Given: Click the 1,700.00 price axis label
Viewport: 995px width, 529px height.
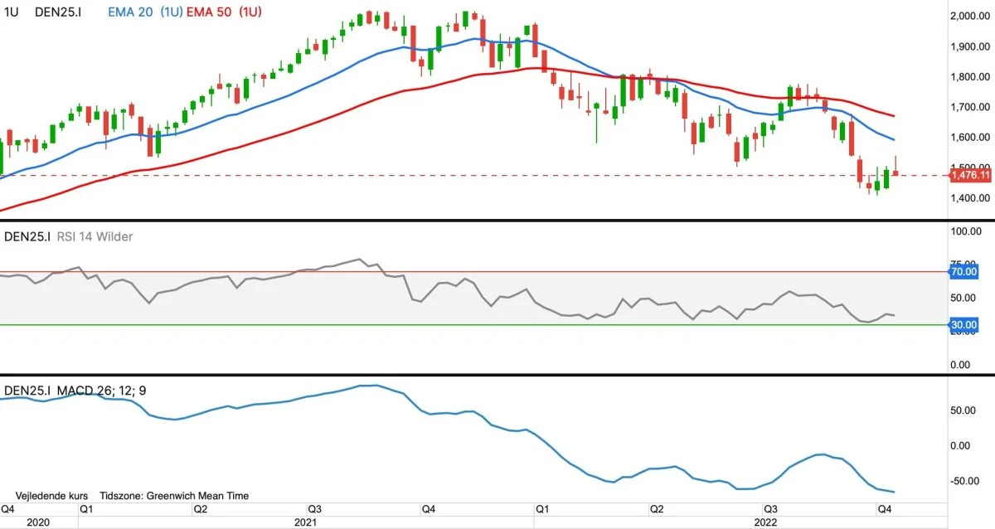Looking at the screenshot, I should [x=972, y=107].
